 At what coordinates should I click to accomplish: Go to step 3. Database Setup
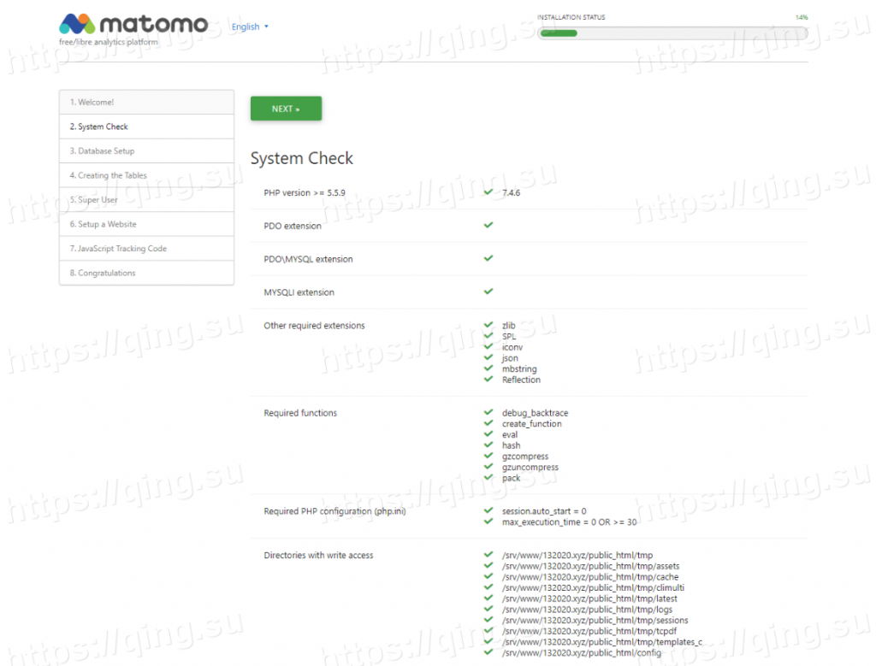[146, 151]
